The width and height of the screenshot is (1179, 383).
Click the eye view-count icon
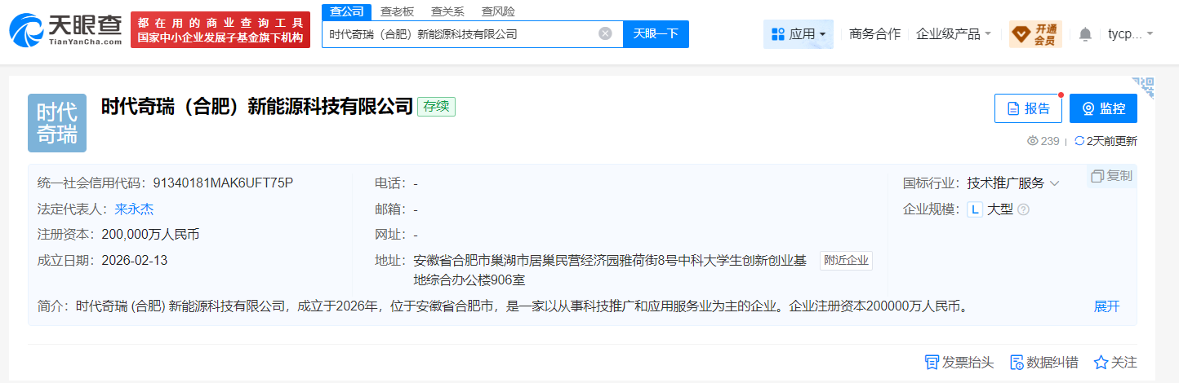1033,141
